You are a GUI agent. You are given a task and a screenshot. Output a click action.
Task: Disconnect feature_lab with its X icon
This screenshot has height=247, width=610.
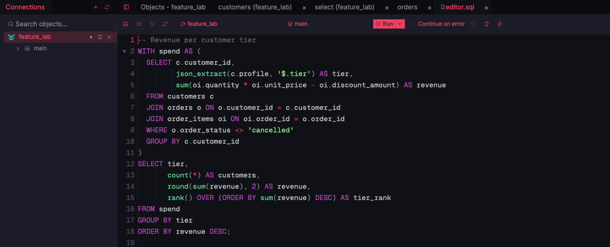coord(109,37)
